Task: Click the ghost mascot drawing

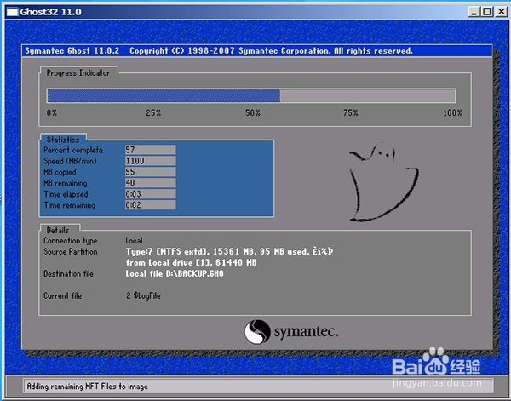Action: point(383,181)
